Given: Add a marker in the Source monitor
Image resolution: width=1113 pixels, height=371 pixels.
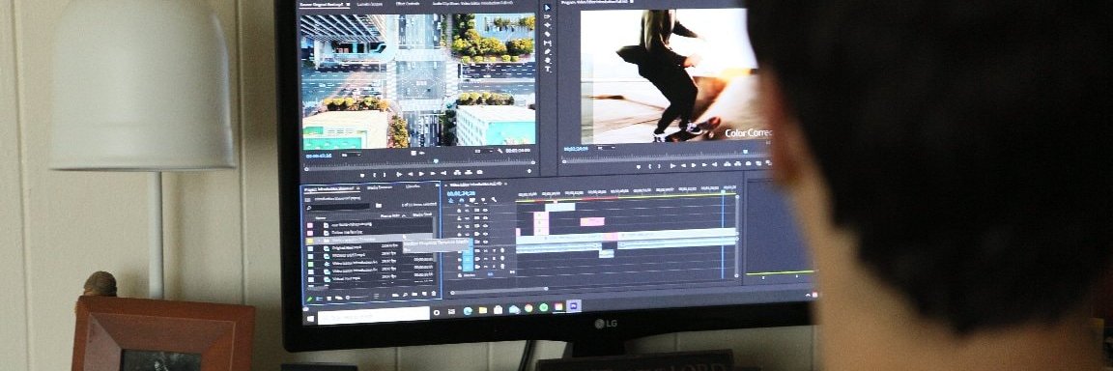Looking at the screenshot, I should tap(362, 175).
